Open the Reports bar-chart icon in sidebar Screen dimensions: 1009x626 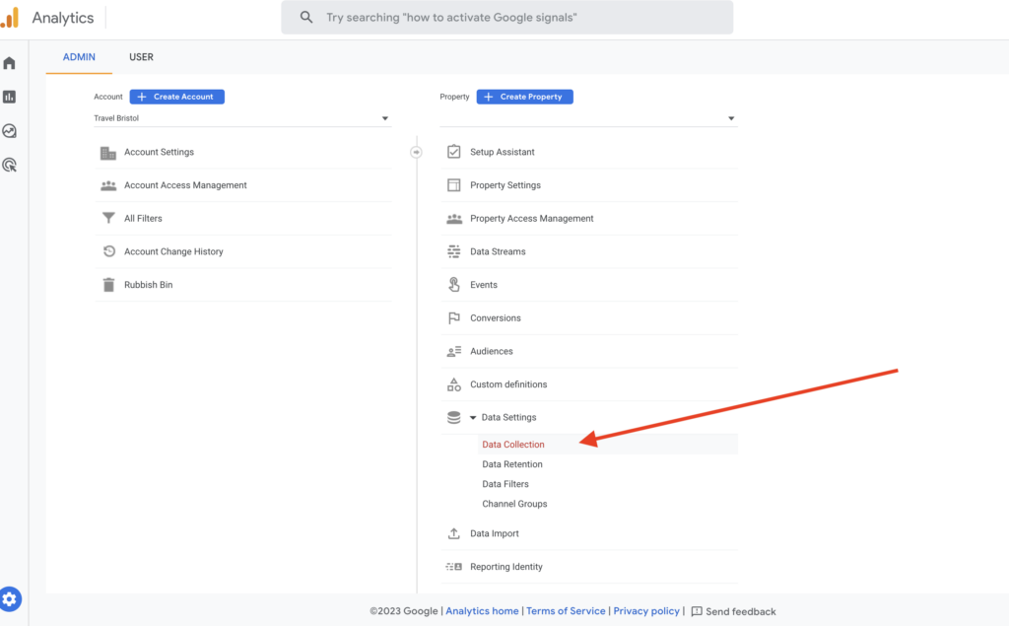(x=9, y=97)
